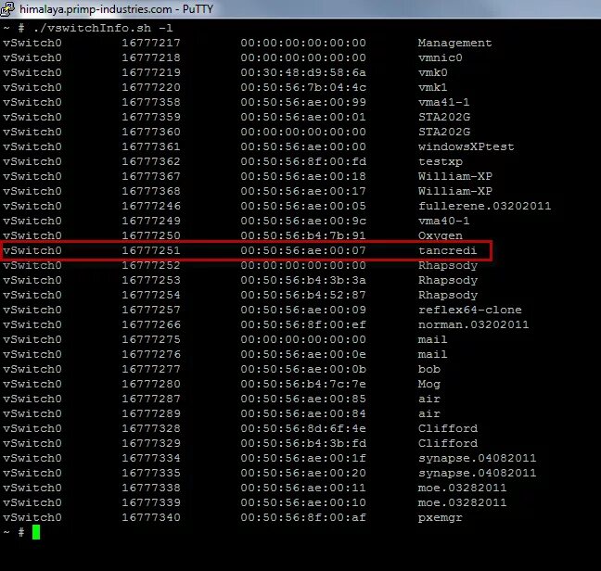The width and height of the screenshot is (601, 571).
Task: Click the bob entry
Action: click(x=428, y=369)
